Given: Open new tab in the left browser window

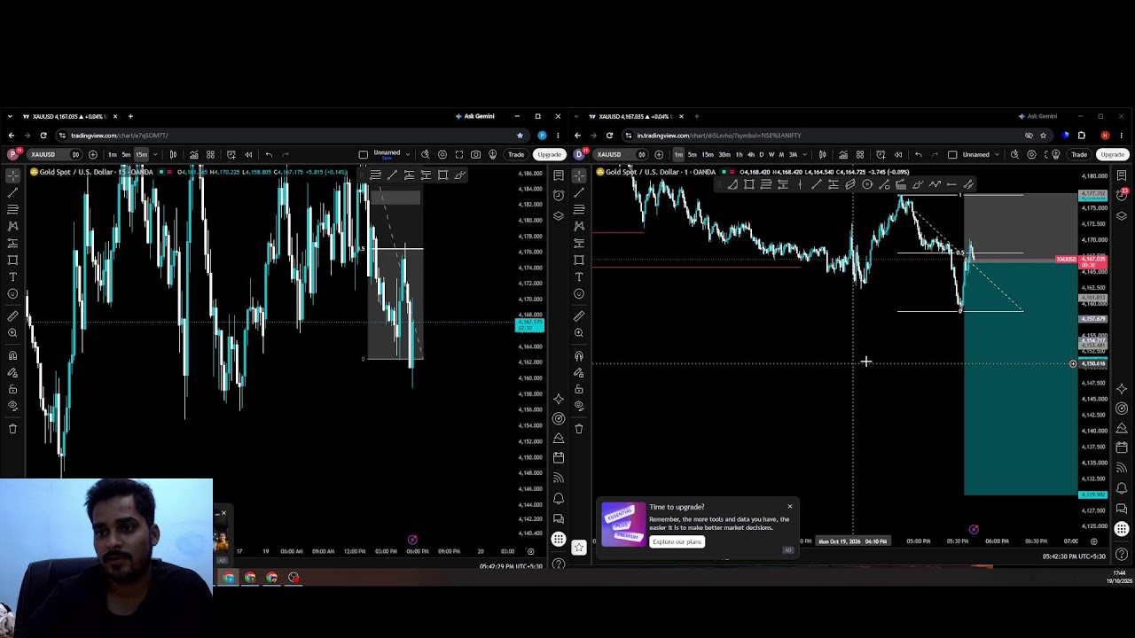Looking at the screenshot, I should click(130, 116).
